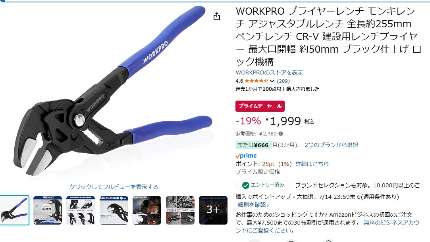Select the sixth thumbnail with tool set photos
Viewport: 430px width, 242px height.
(180, 210)
